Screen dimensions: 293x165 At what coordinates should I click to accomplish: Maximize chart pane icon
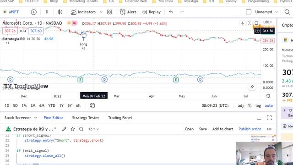point(256,23)
